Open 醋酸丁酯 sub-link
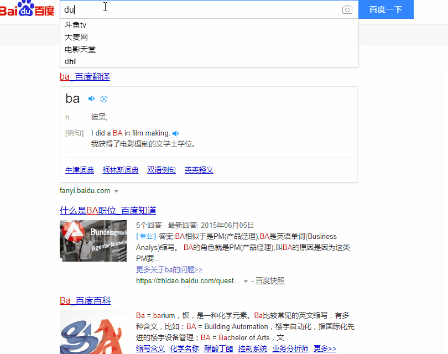 point(218,348)
